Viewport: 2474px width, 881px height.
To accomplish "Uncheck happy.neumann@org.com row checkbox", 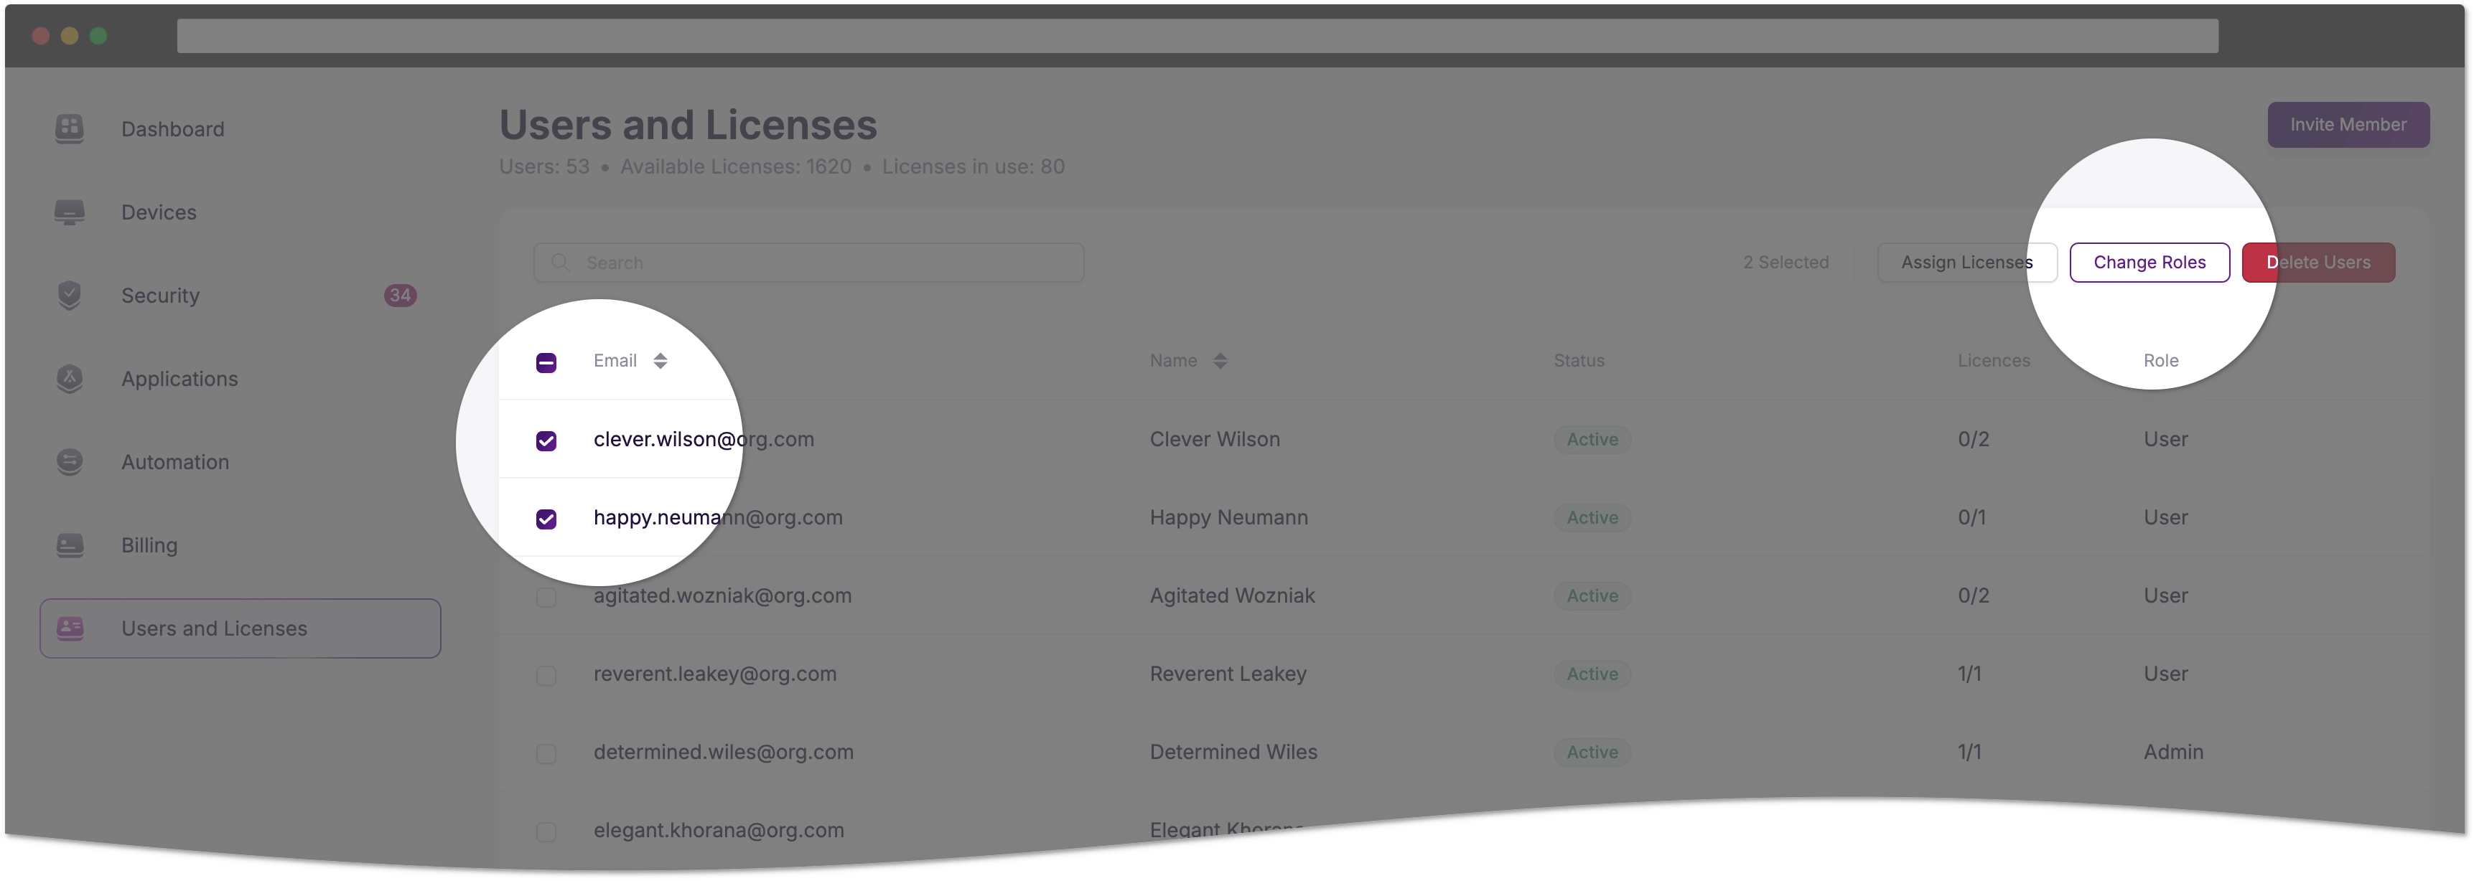I will point(546,519).
